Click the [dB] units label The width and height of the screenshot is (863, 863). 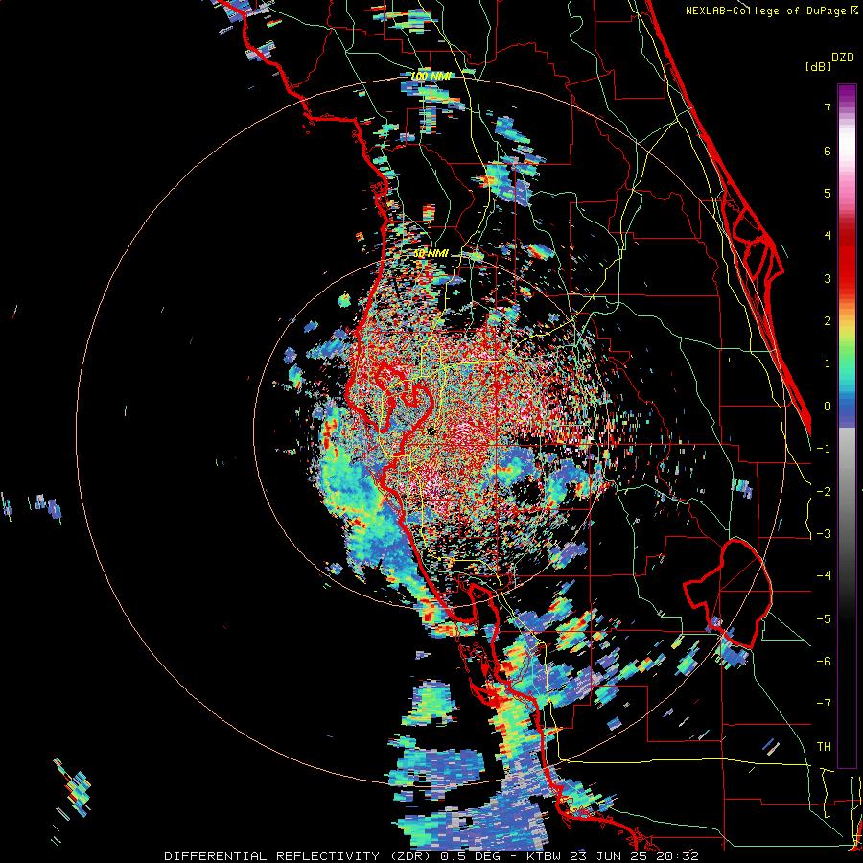pos(818,66)
